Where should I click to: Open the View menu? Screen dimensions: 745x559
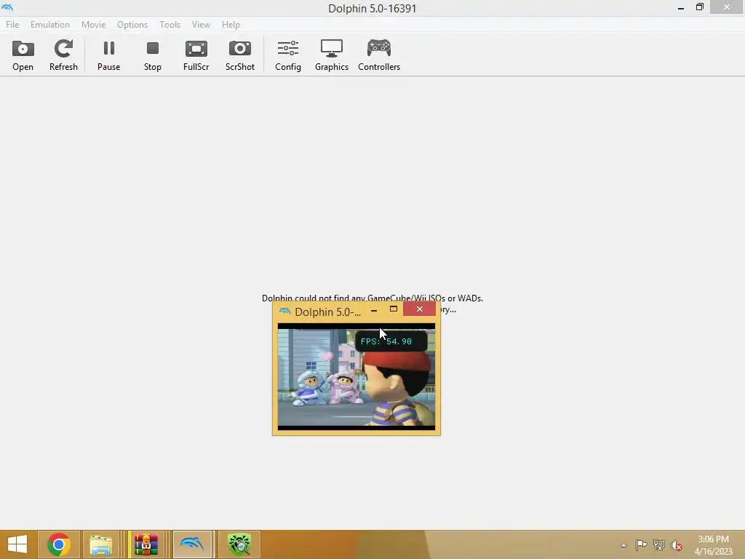click(x=201, y=25)
